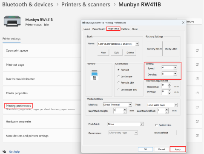Switch to the Page Setup tab
Image resolution: width=204 pixels, height=154 pixels.
pos(113,29)
